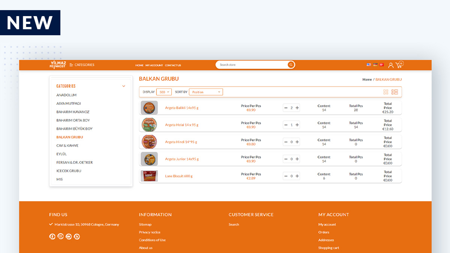
Task: Select the BALKAN GRUBU category
Action: coord(70,137)
